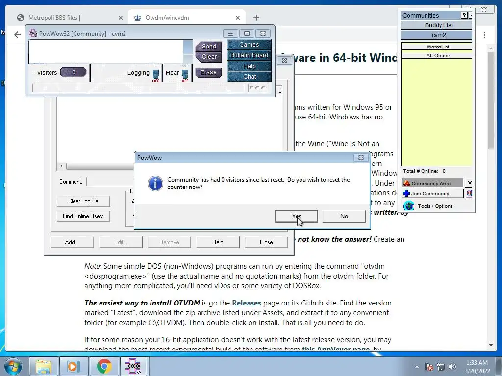Decline counter reset with No
The height and width of the screenshot is (376, 502).
[344, 216]
